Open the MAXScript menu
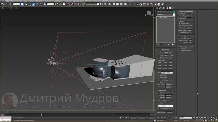 [106, 1]
